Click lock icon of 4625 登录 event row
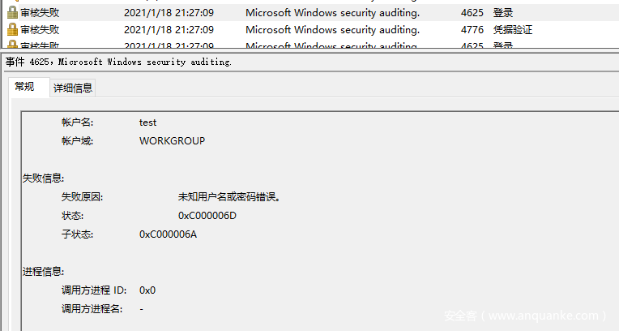 tap(12, 13)
